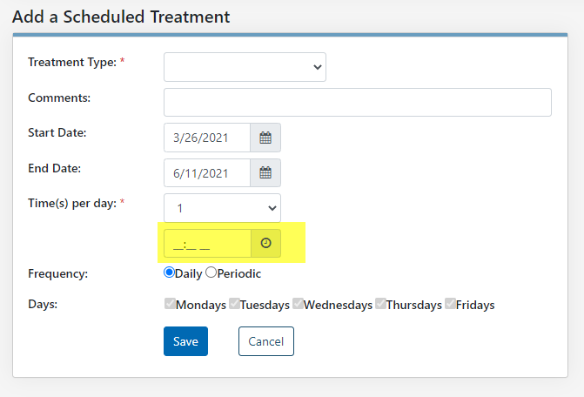Open the End Date calendar picker icon
This screenshot has width=584, height=397.
pos(265,172)
